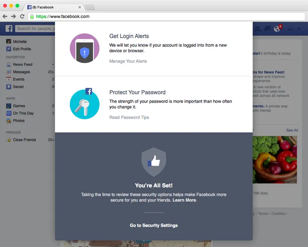Screen dimensions: 308x247
Task: Select Saved text in sidebar
Action: [18, 87]
